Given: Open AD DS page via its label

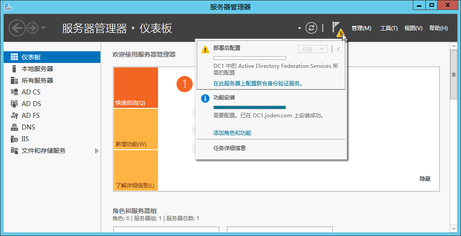Looking at the screenshot, I should coord(31,104).
